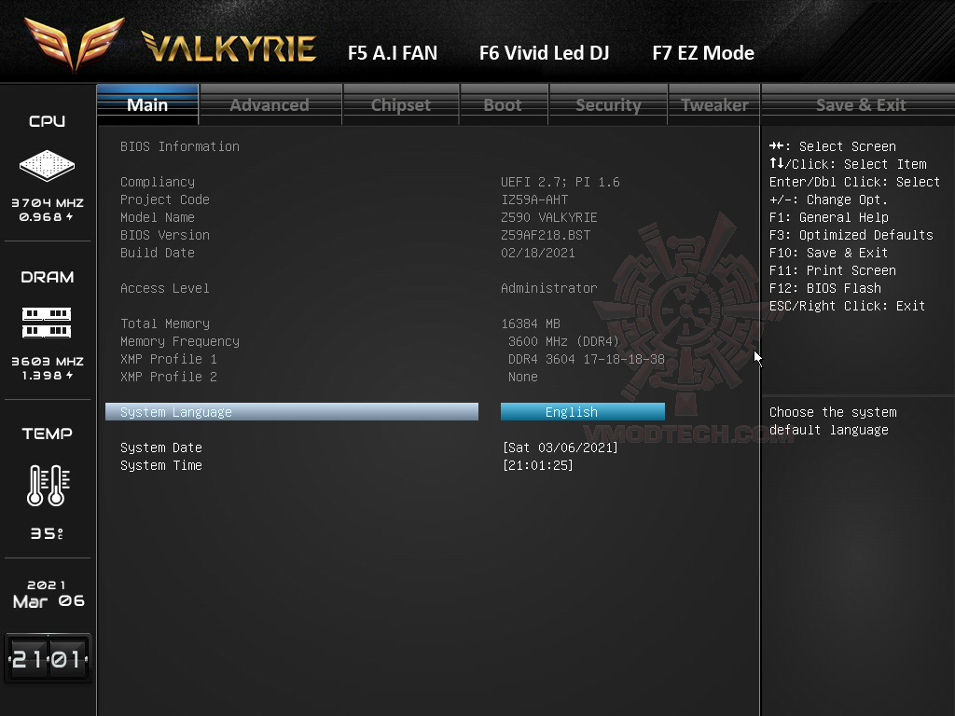The image size is (955, 716).
Task: Click the BIOS Version label
Action: pos(165,235)
